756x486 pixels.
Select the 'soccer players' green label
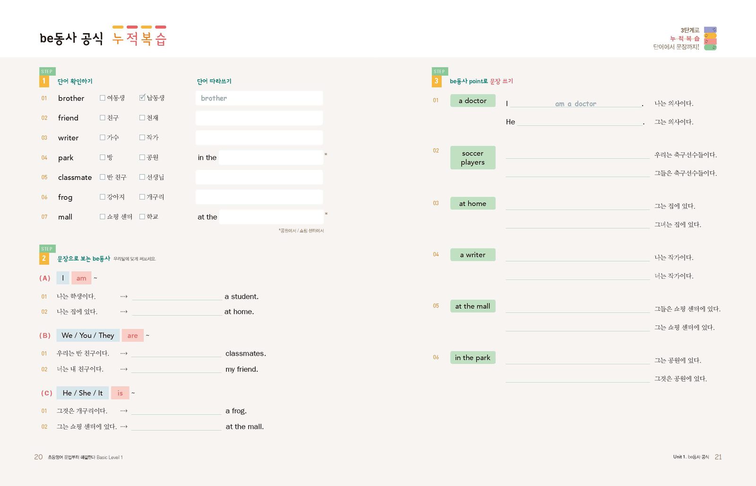point(472,158)
